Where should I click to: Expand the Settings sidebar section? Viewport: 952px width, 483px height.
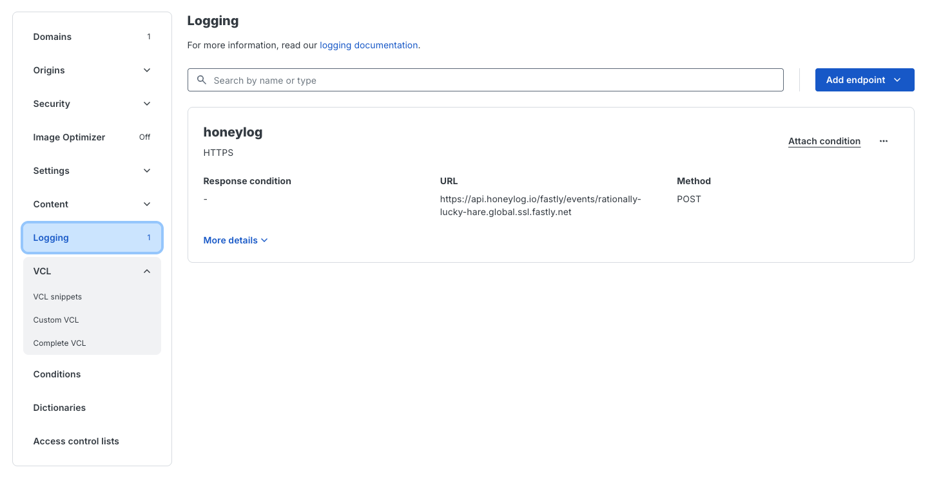92,171
